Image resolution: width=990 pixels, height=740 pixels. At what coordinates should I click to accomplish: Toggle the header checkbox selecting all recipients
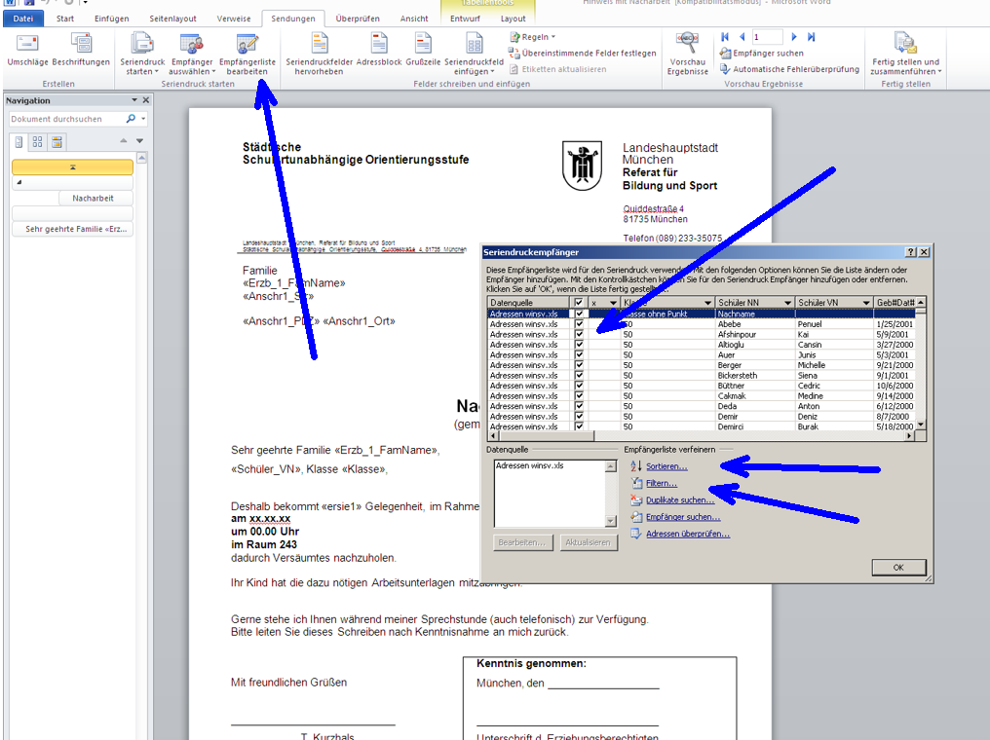click(580, 303)
